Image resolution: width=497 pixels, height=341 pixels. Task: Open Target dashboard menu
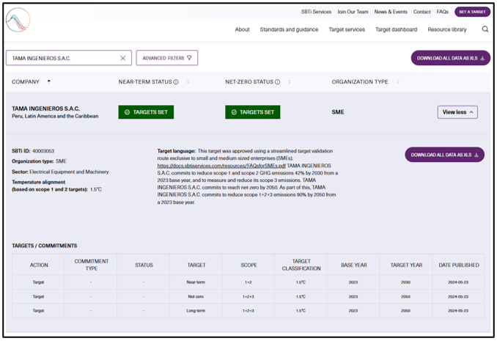396,29
